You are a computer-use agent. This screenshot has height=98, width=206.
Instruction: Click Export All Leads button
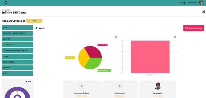tap(194, 28)
